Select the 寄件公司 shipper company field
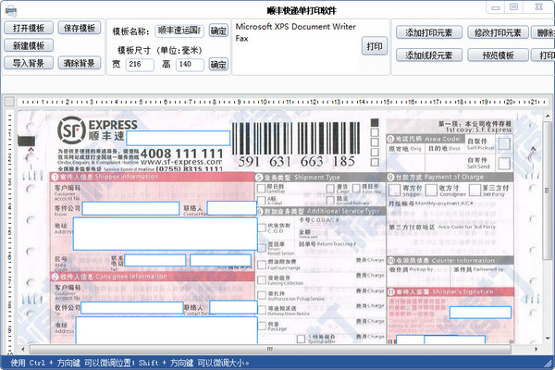Viewport: 555px width, 370px height. [130, 208]
